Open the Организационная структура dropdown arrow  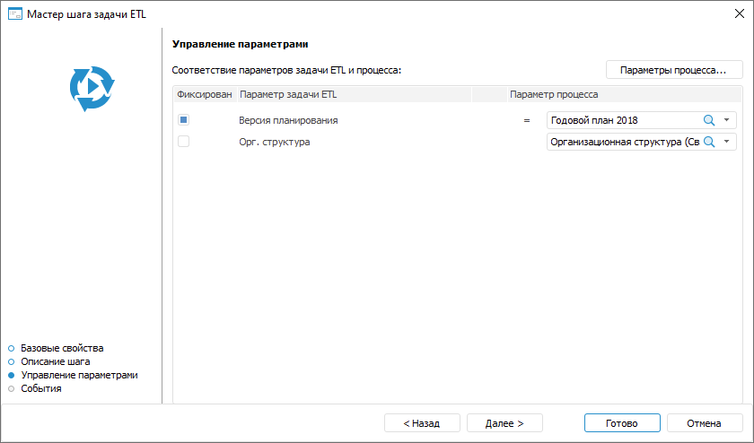[726, 142]
